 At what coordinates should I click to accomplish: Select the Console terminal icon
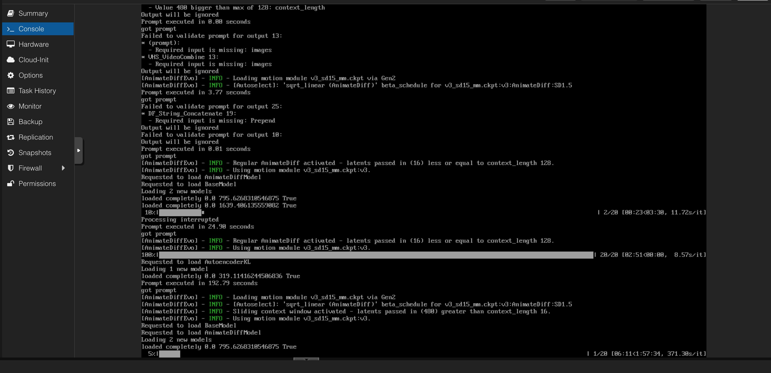click(11, 29)
